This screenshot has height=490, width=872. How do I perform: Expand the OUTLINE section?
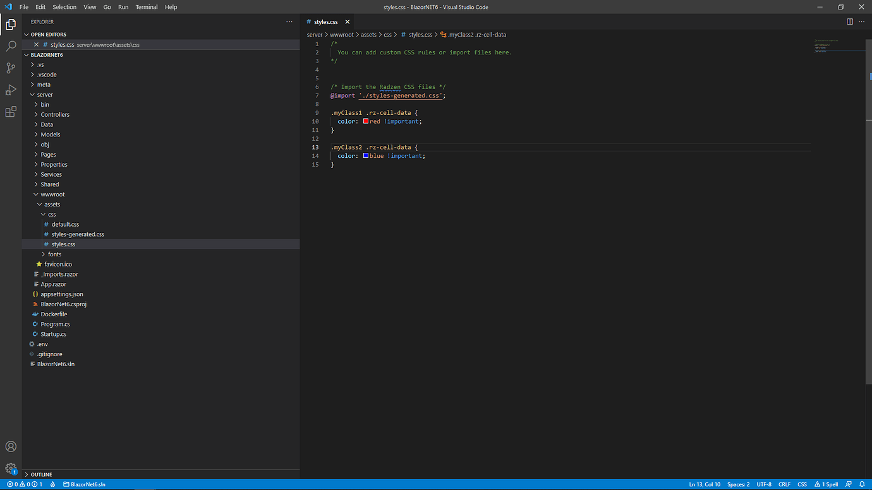40,474
